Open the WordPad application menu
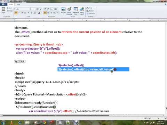This screenshot has height=125, width=167. tap(3, 5)
